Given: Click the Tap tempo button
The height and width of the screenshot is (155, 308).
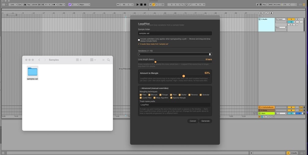Looking at the screenshot, I should 29,5.
